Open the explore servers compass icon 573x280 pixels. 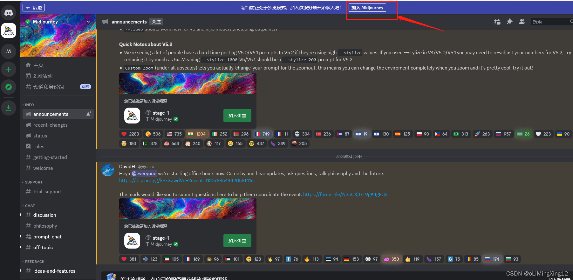(x=9, y=87)
